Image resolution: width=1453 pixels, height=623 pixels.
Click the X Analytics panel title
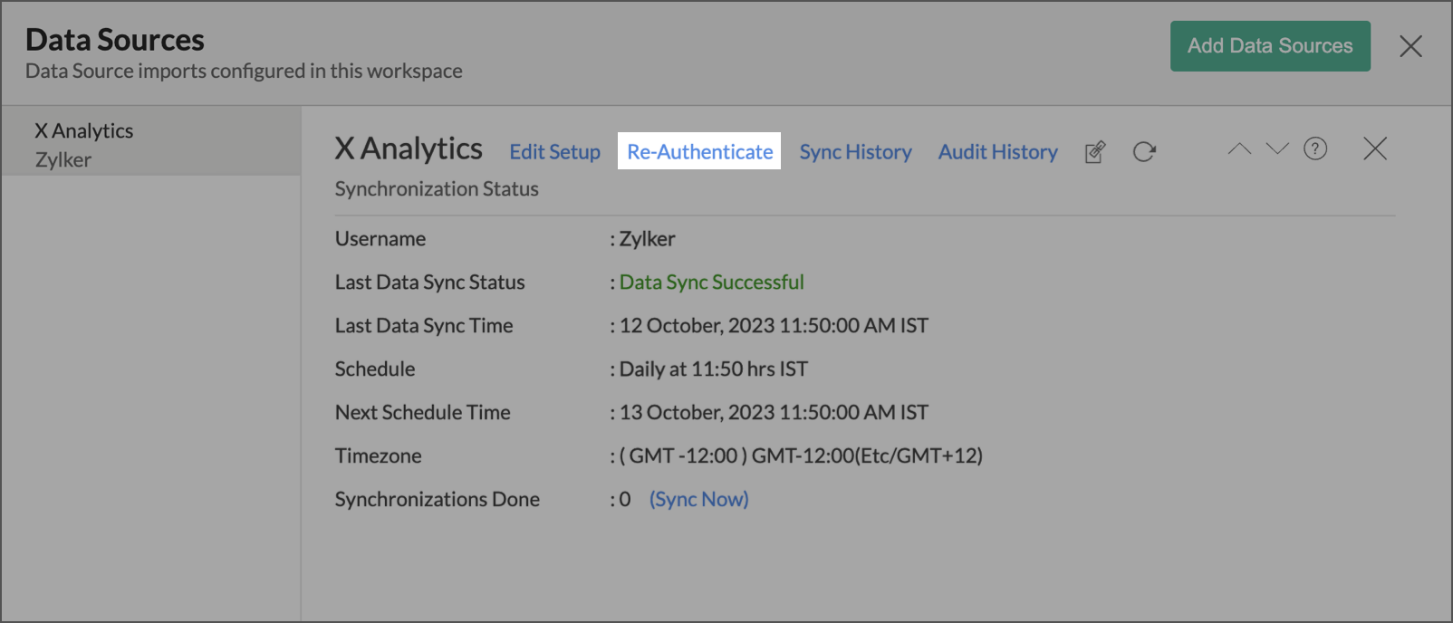tap(409, 149)
